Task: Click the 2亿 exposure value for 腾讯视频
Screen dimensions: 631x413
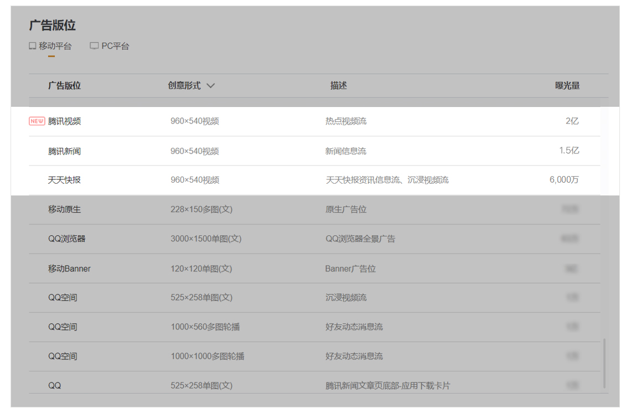Action: tap(572, 121)
